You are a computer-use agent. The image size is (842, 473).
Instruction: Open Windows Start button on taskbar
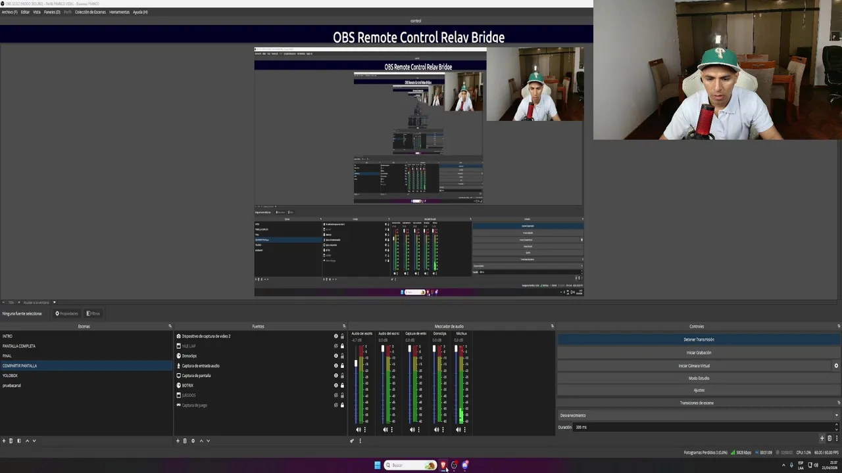pyautogui.click(x=378, y=465)
